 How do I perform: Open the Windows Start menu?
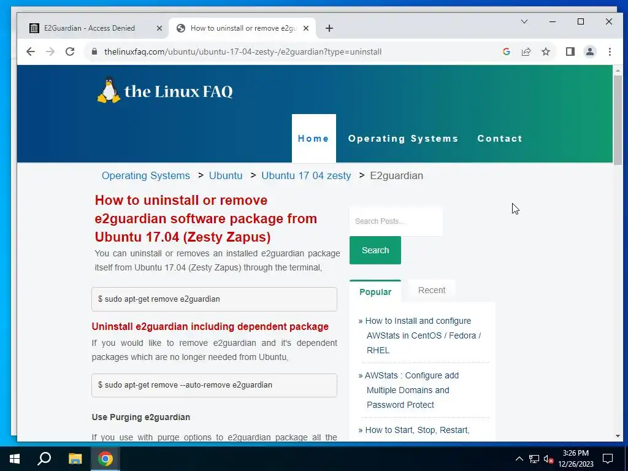click(x=15, y=459)
